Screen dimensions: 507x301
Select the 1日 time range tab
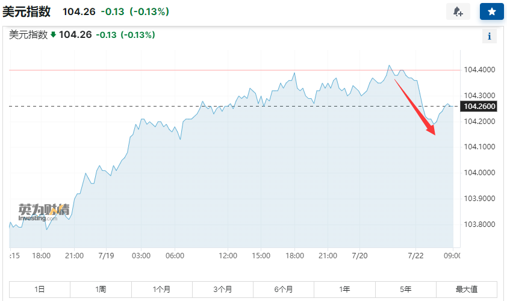(x=40, y=290)
